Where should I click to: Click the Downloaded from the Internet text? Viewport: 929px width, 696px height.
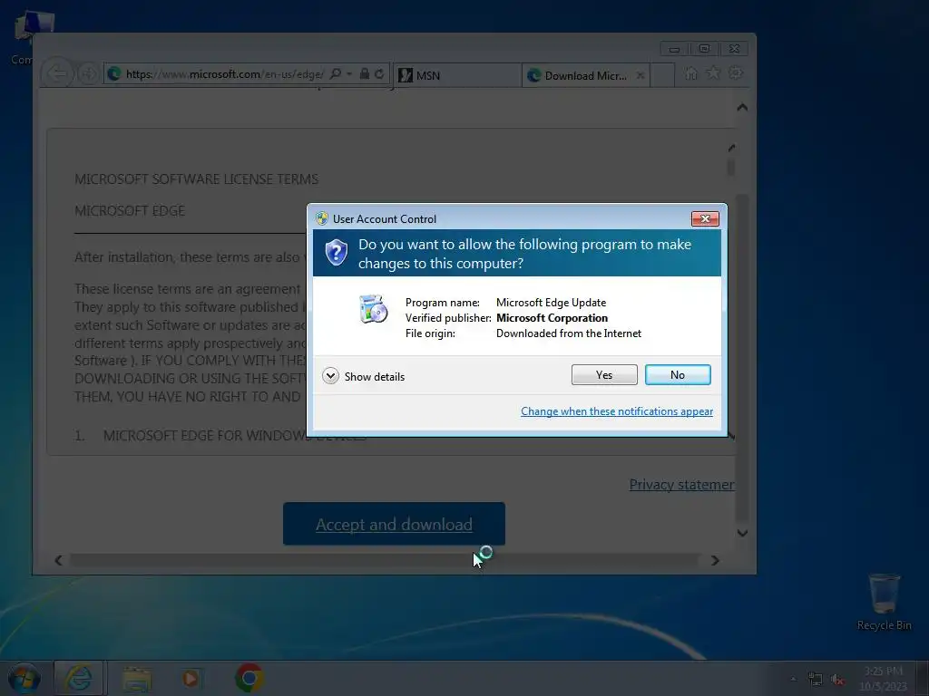[568, 333]
